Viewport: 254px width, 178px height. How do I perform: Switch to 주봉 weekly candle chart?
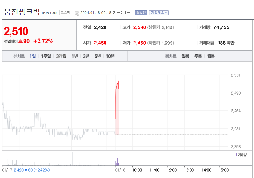[x=198, y=56]
